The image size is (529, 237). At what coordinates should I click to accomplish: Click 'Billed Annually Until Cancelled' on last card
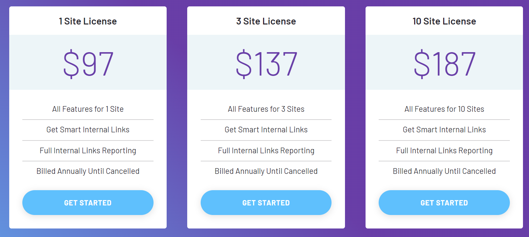(444, 171)
